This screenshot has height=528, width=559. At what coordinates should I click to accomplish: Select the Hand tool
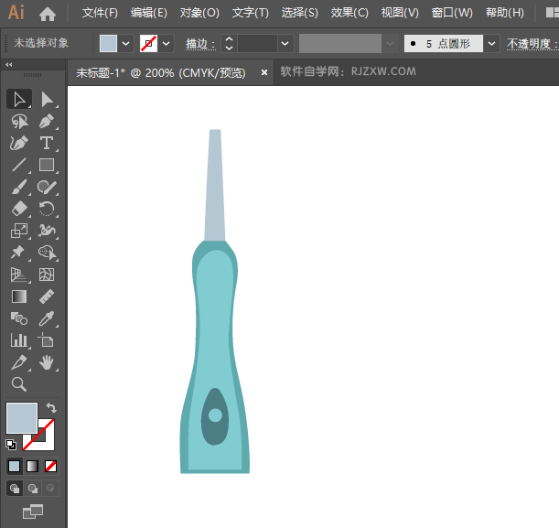47,363
